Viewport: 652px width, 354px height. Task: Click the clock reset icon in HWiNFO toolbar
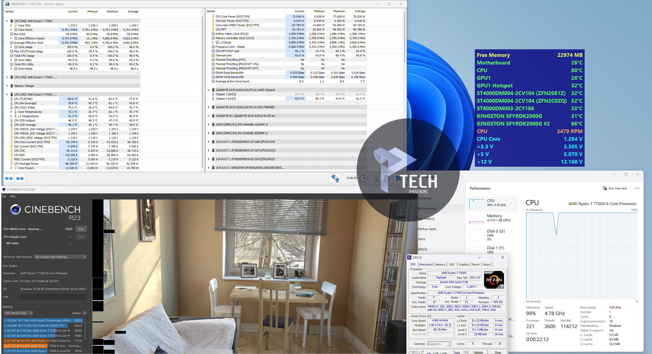click(x=363, y=178)
